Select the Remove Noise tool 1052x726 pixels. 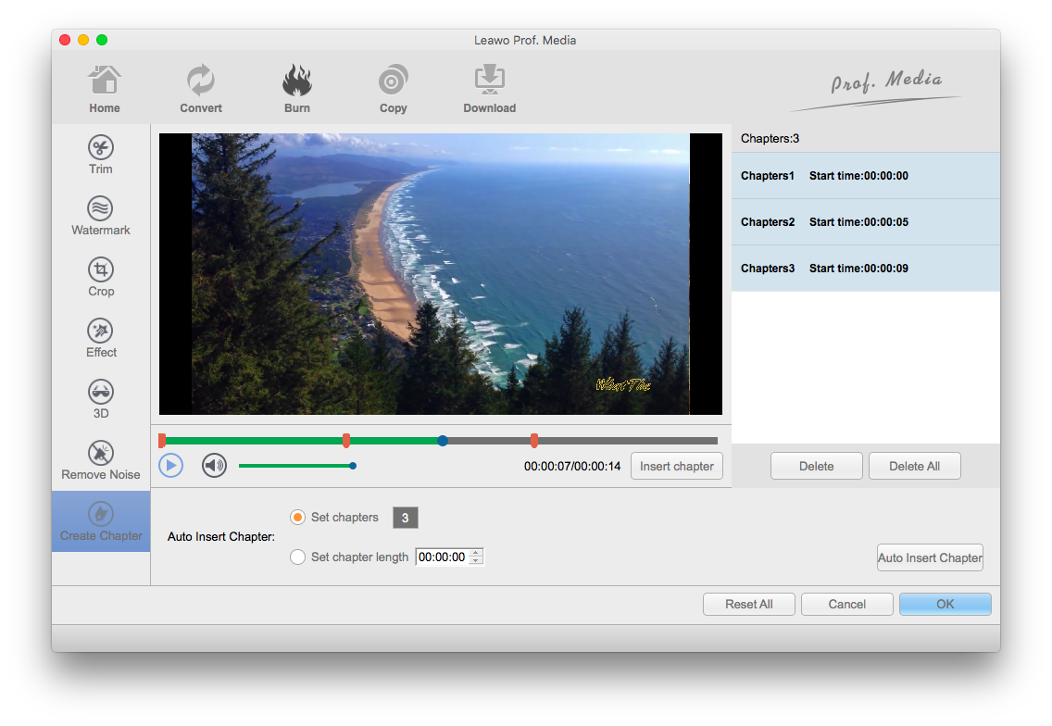point(101,460)
